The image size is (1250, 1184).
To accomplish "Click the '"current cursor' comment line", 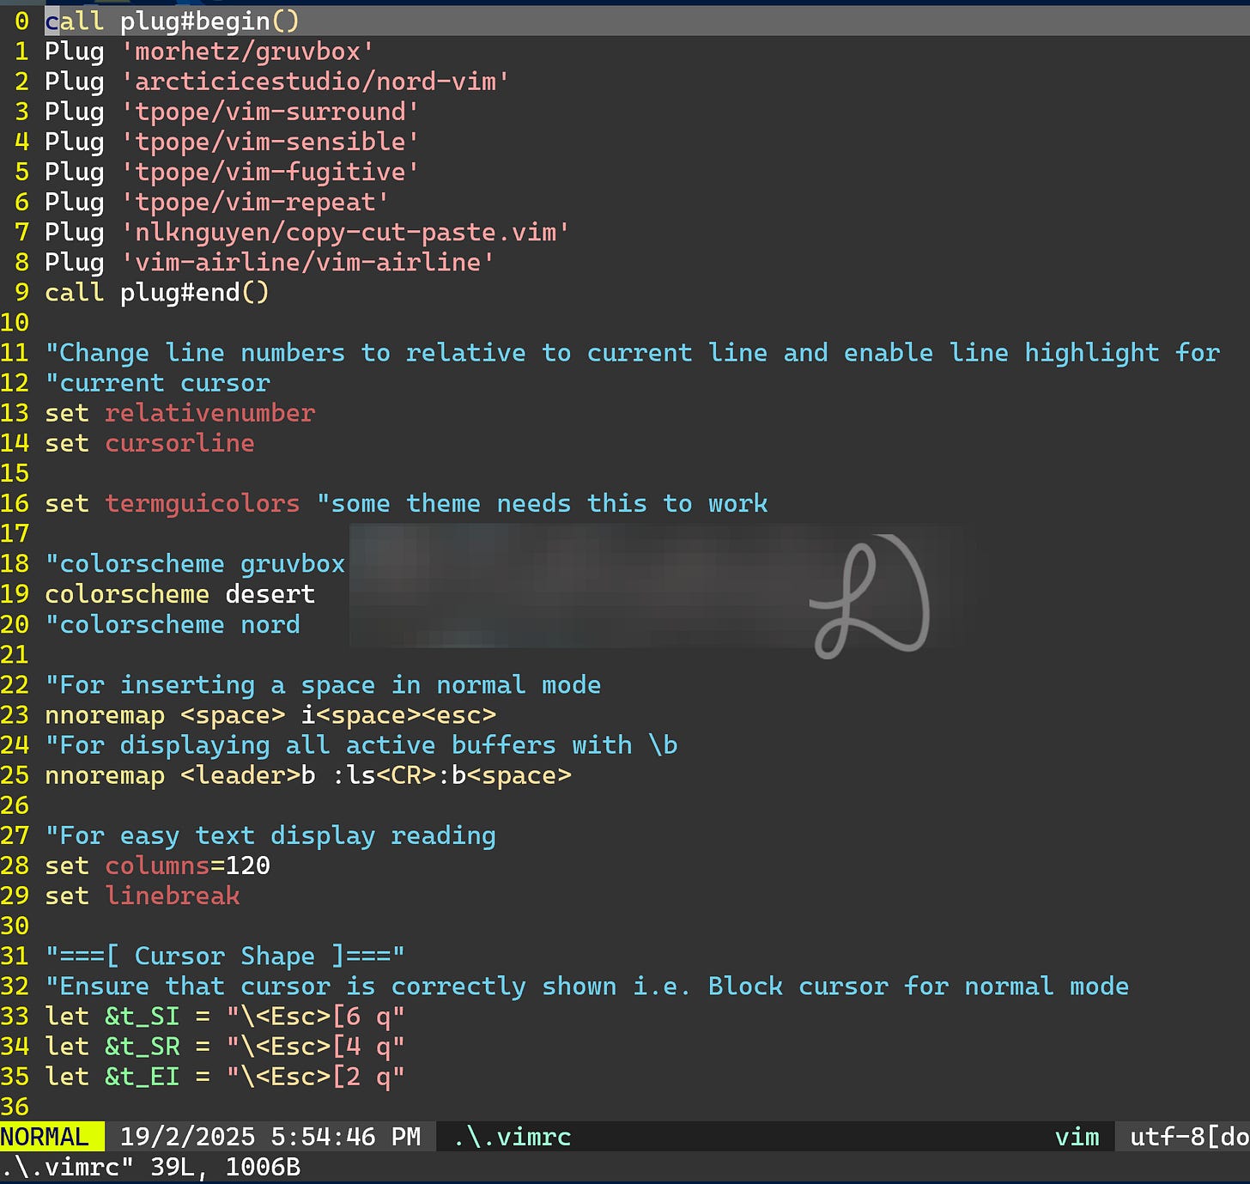I will point(157,383).
